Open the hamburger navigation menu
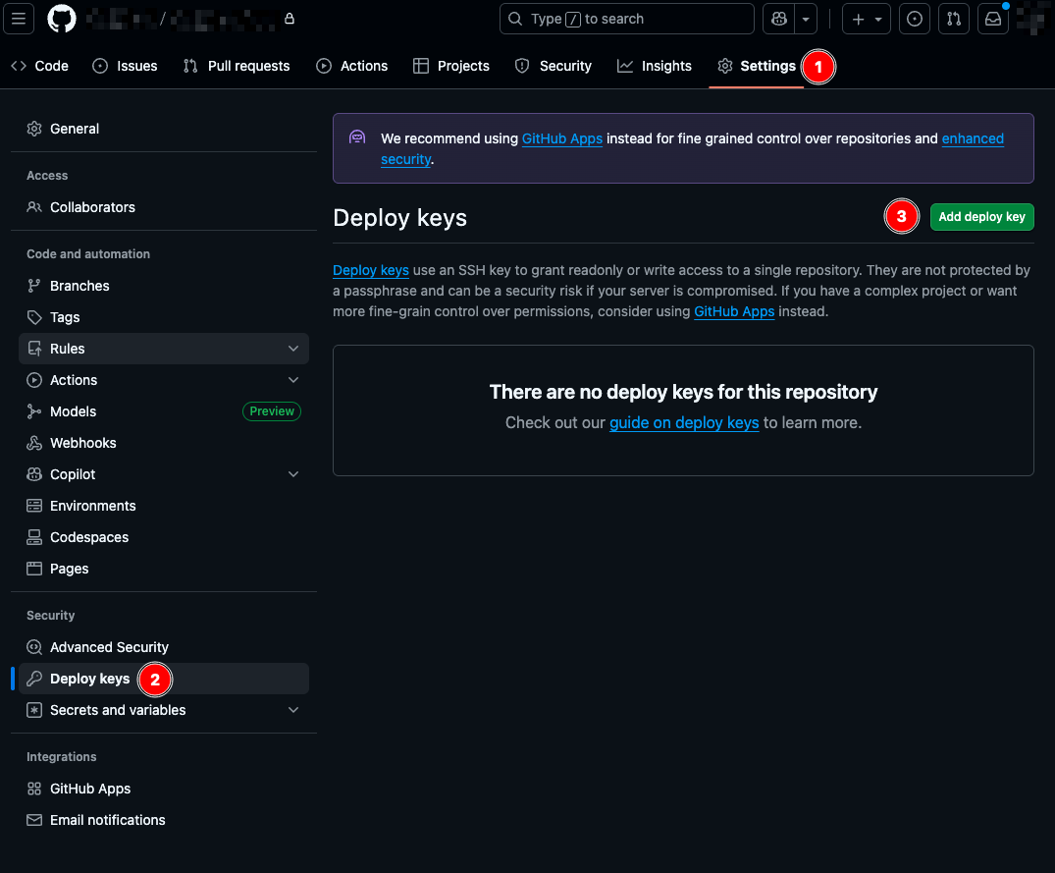 19,19
